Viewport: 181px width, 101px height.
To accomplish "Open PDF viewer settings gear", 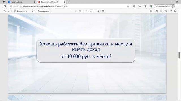I will click(x=175, y=11).
